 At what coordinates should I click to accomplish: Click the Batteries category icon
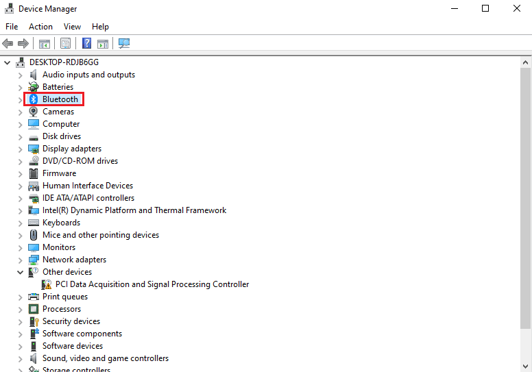pos(33,87)
